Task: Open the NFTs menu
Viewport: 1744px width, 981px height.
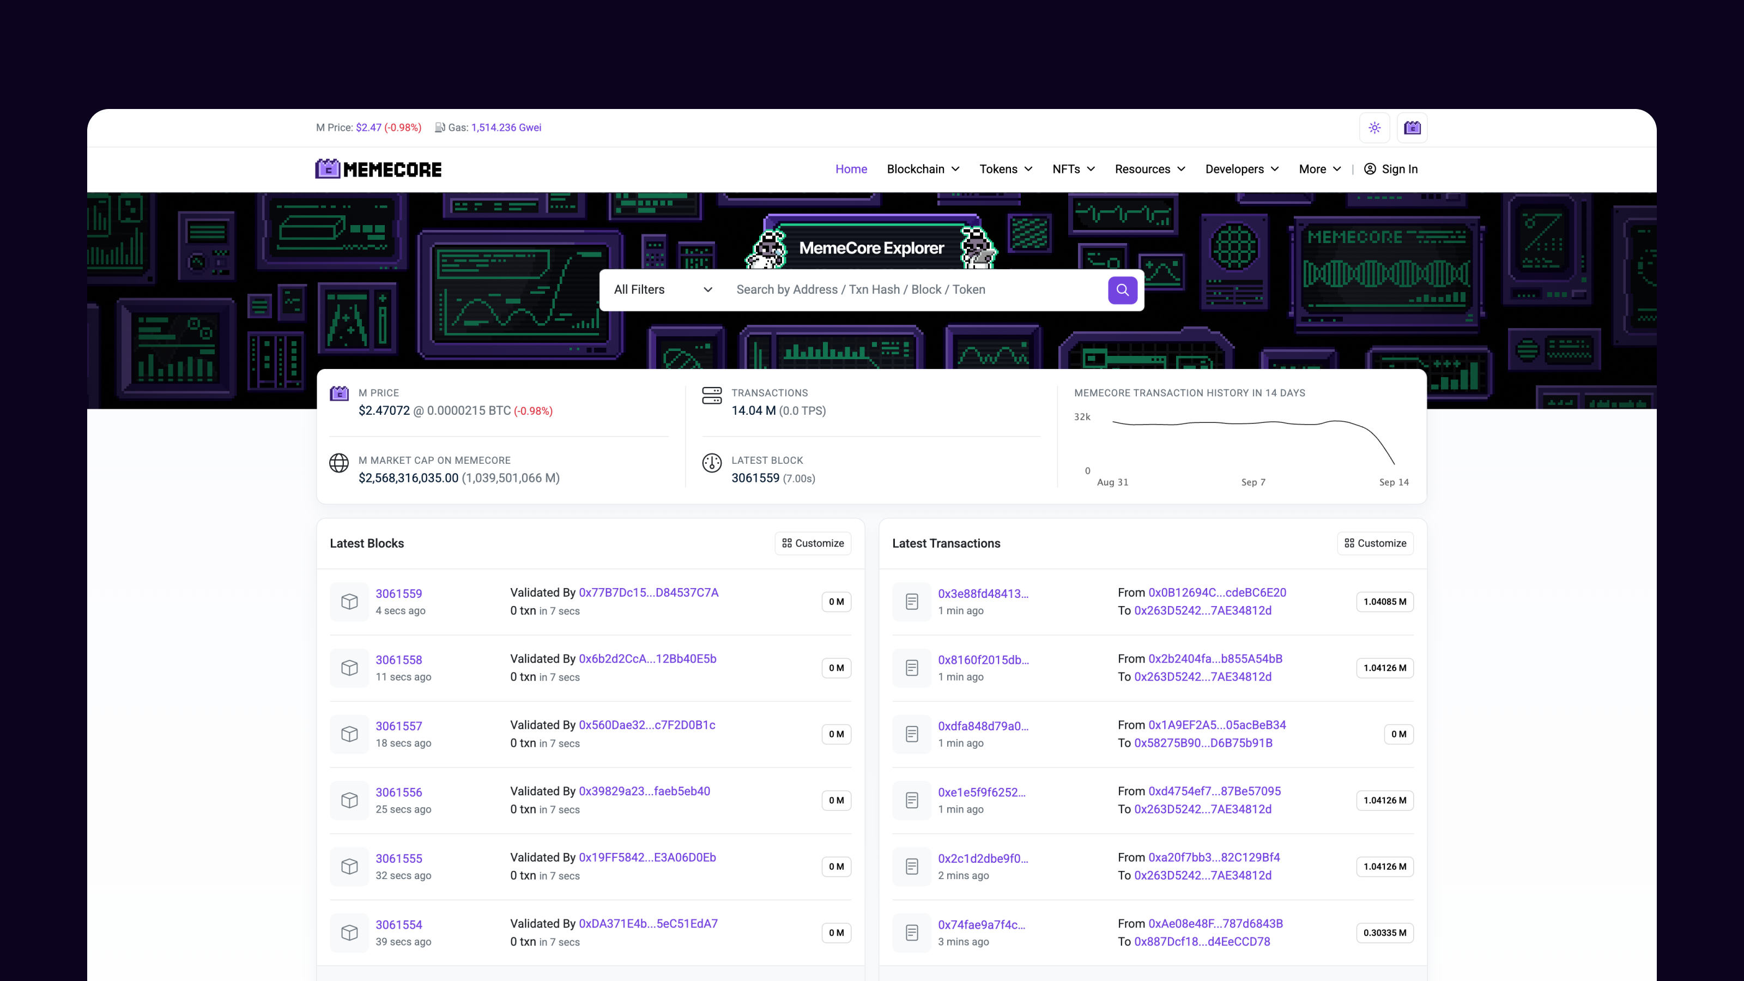Action: 1073,169
